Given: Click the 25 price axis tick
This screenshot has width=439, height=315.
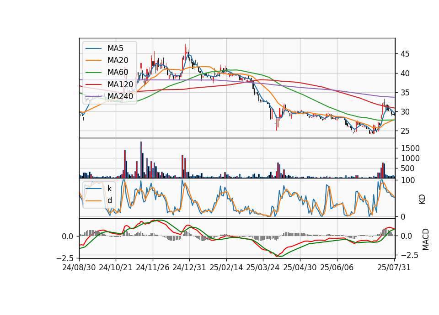Looking at the screenshot, I should click(405, 131).
